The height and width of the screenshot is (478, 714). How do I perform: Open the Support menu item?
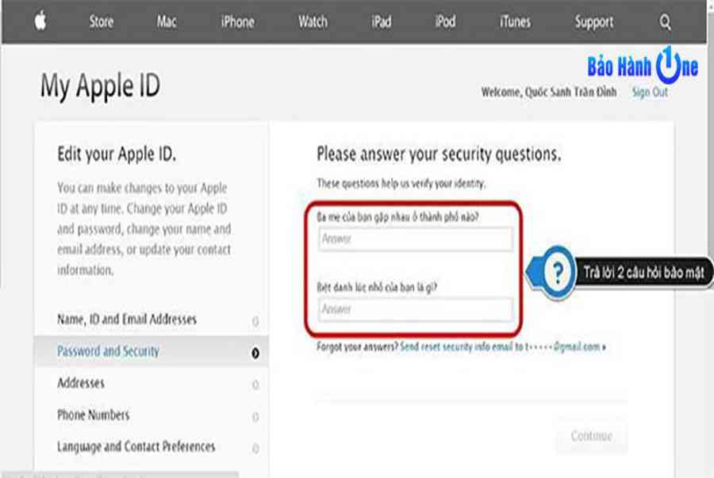[593, 22]
